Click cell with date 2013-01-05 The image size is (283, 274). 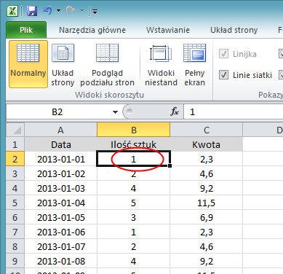click(x=60, y=217)
